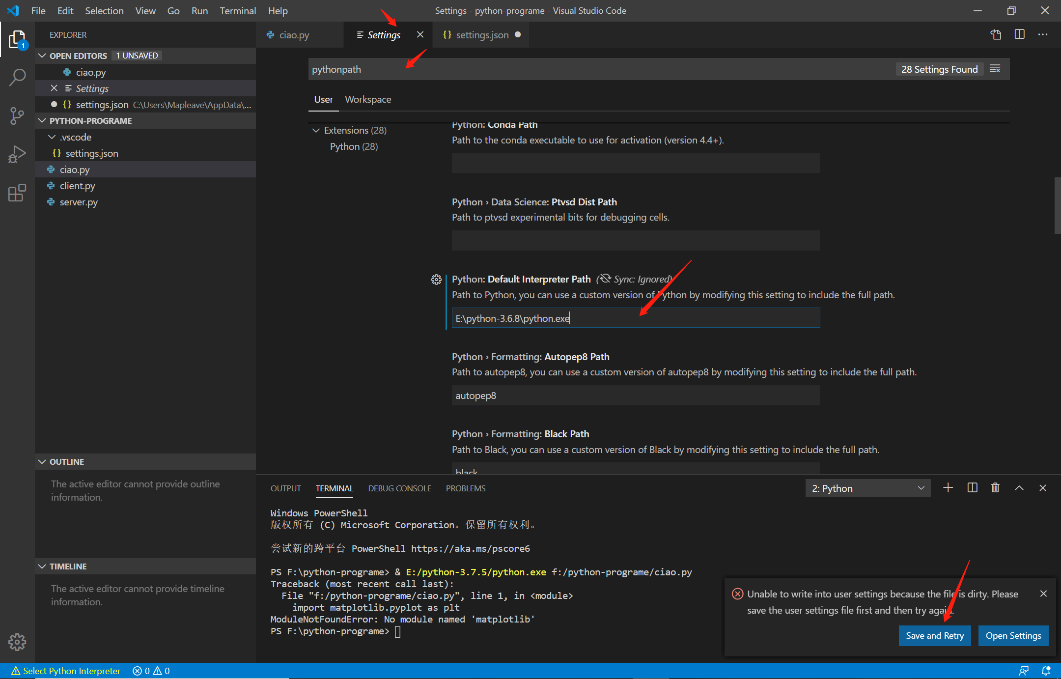Clear the settings search filter icon
The width and height of the screenshot is (1061, 679).
(995, 69)
